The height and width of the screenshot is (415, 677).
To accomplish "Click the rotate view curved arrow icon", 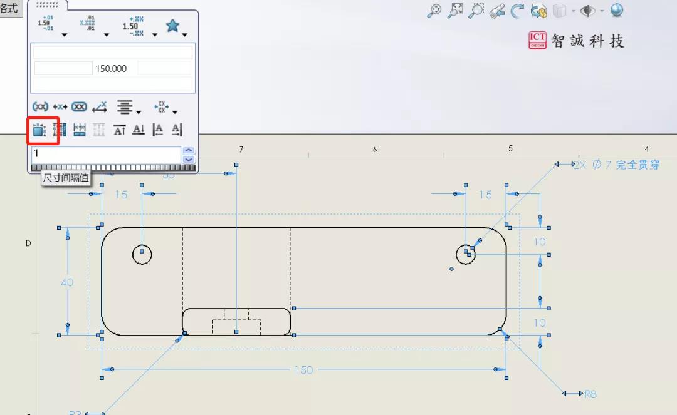I will 517,11.
